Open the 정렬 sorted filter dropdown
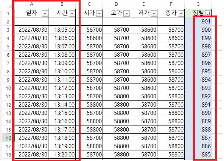 208,14
